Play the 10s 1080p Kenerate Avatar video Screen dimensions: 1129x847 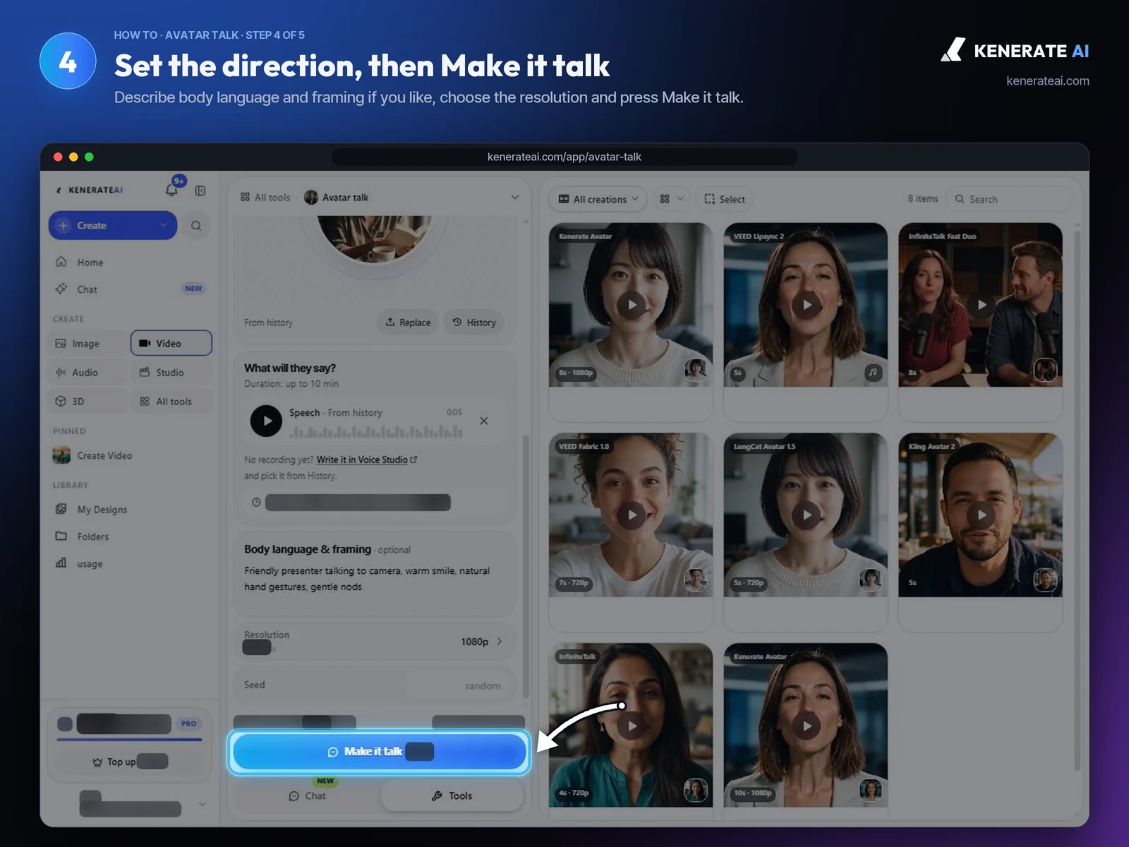(806, 726)
